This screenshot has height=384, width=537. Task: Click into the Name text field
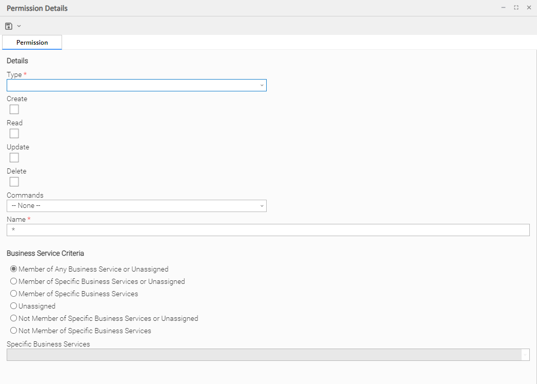click(268, 230)
